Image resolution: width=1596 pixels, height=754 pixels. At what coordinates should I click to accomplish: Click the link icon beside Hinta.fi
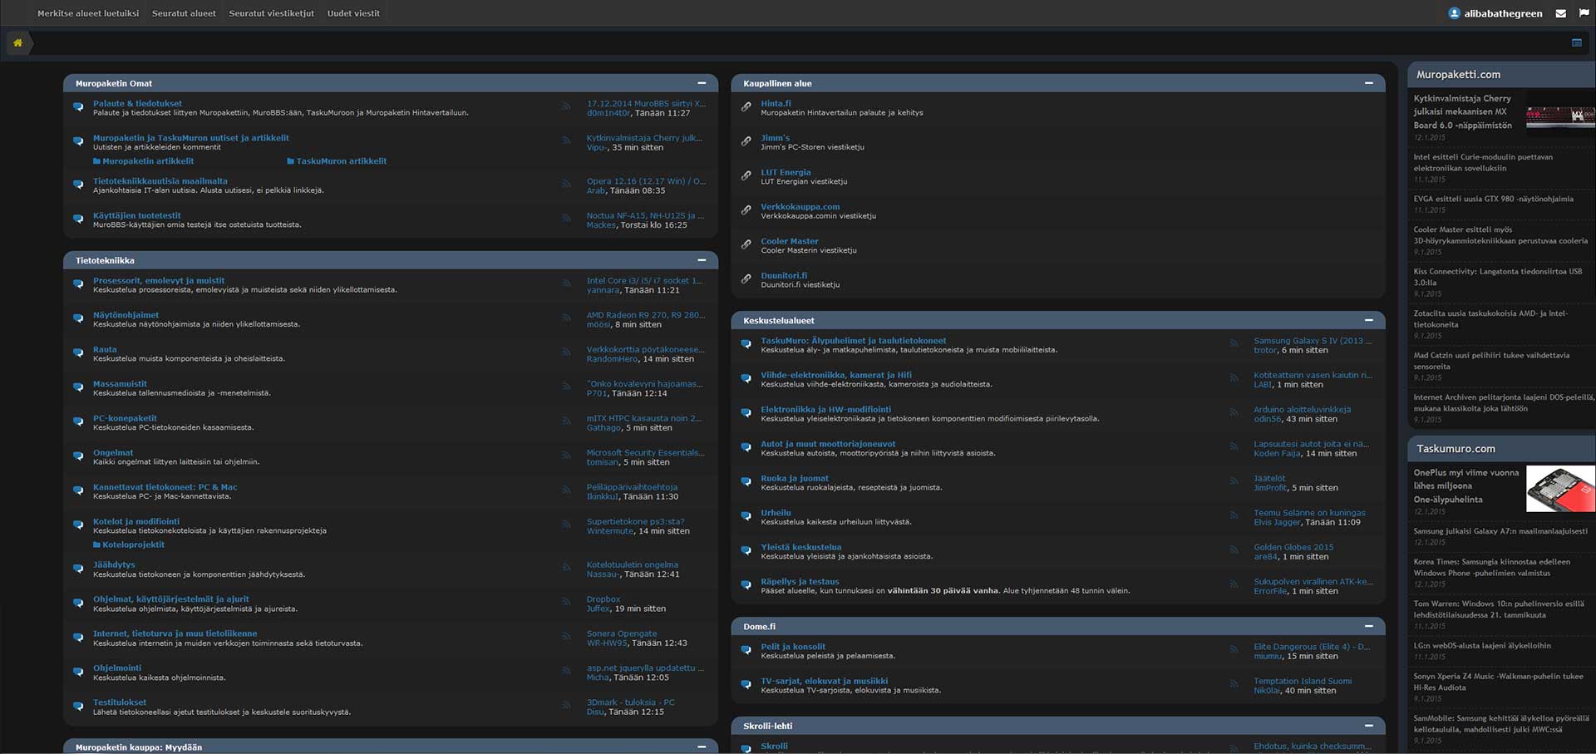746,106
